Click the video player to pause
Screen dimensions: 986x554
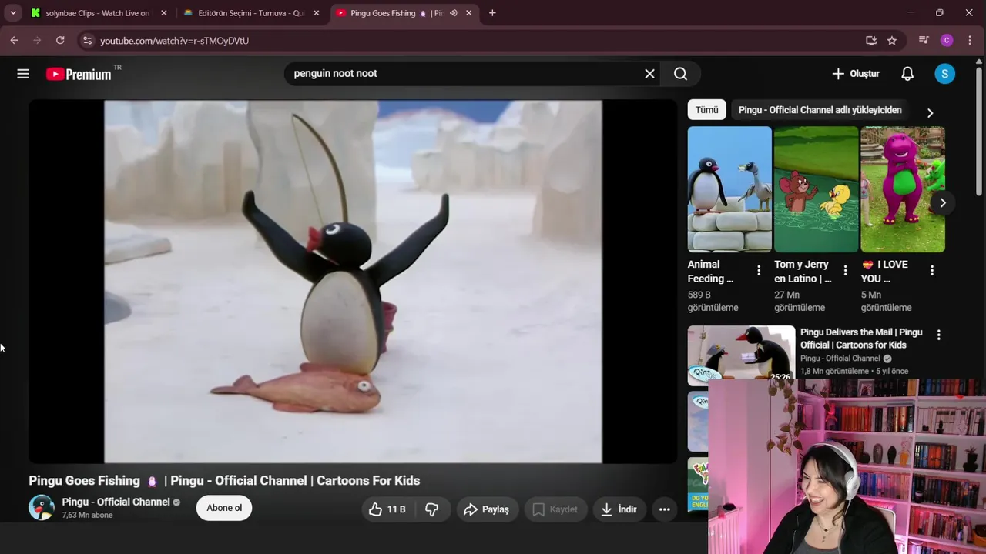tap(353, 282)
